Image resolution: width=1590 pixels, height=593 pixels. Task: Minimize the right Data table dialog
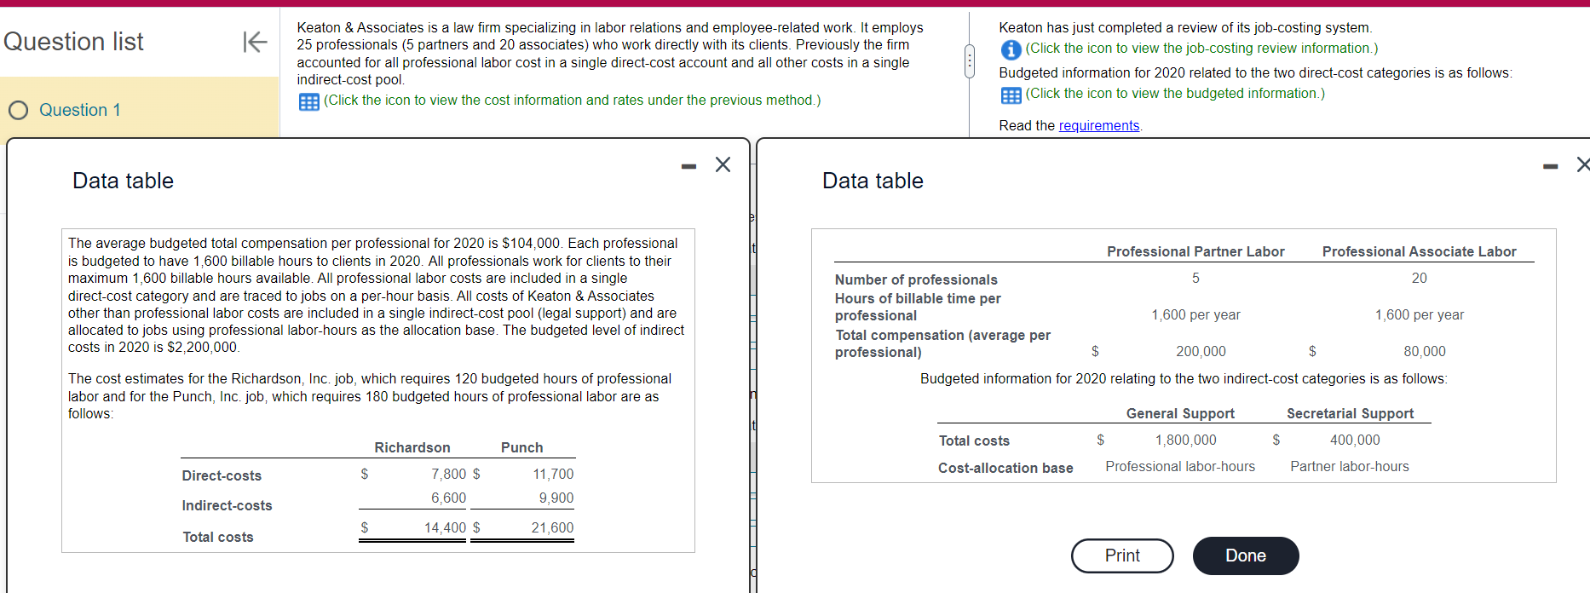pyautogui.click(x=1550, y=166)
